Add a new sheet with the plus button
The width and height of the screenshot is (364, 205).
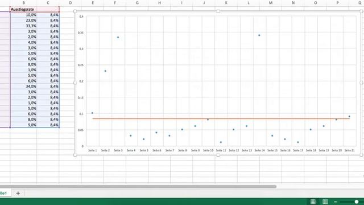pyautogui.click(x=18, y=193)
